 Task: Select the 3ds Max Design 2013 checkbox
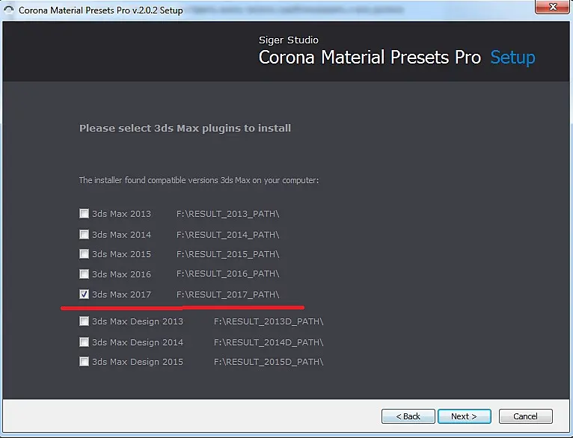click(84, 321)
